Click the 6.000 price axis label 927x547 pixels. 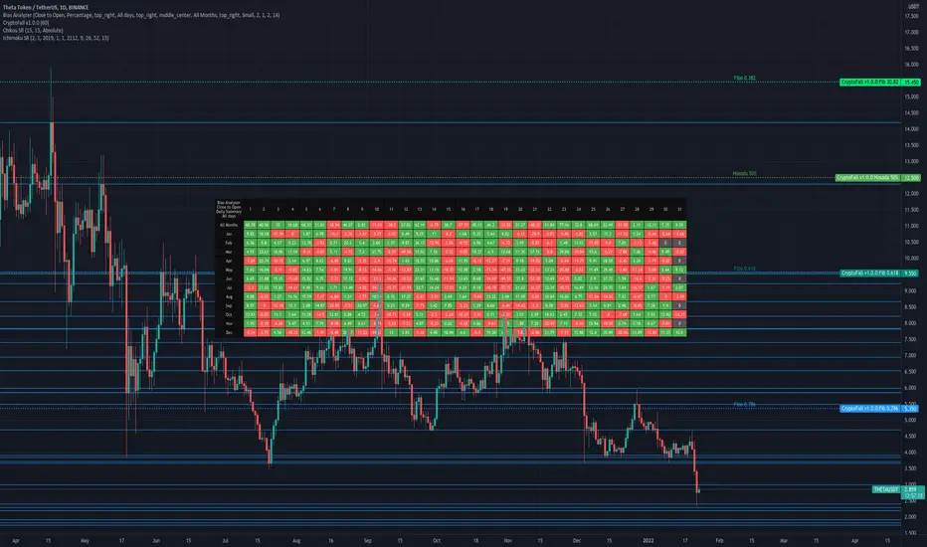coord(911,388)
